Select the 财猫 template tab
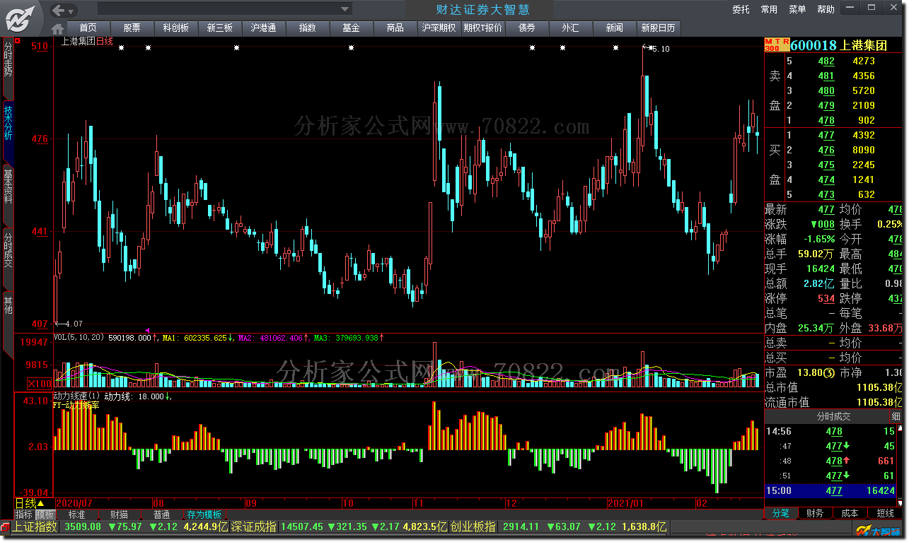The image size is (909, 542). pos(119,514)
